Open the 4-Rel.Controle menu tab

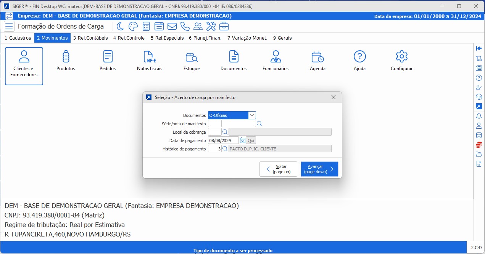pos(129,38)
